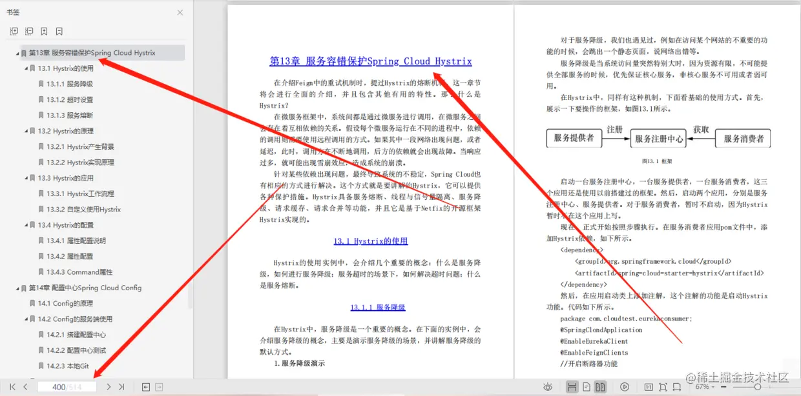Viewport: 801px width, 396px height.
Task: Open bookmark 13.1.3 服务熔断
Action: (x=70, y=115)
